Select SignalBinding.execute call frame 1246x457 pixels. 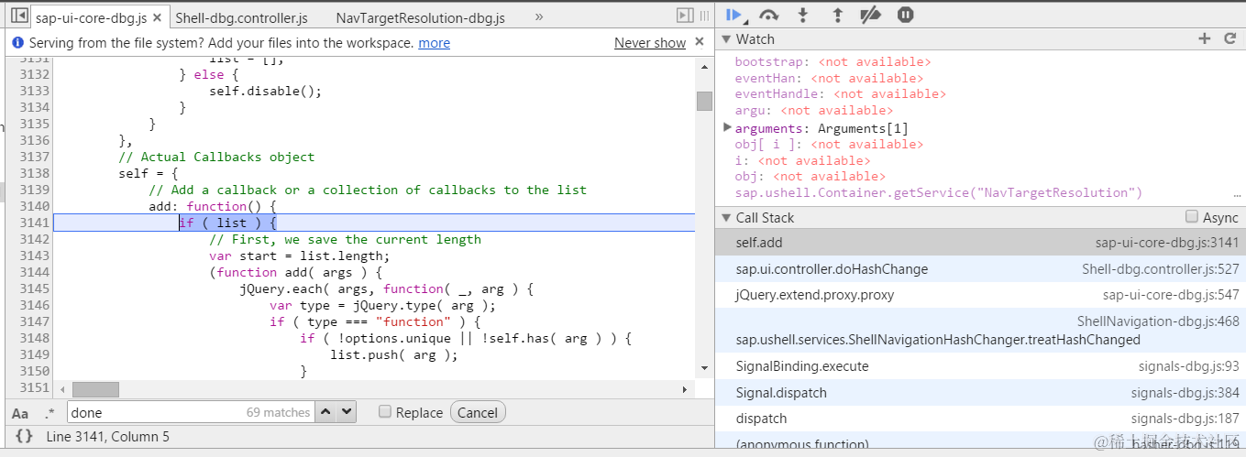click(x=980, y=366)
